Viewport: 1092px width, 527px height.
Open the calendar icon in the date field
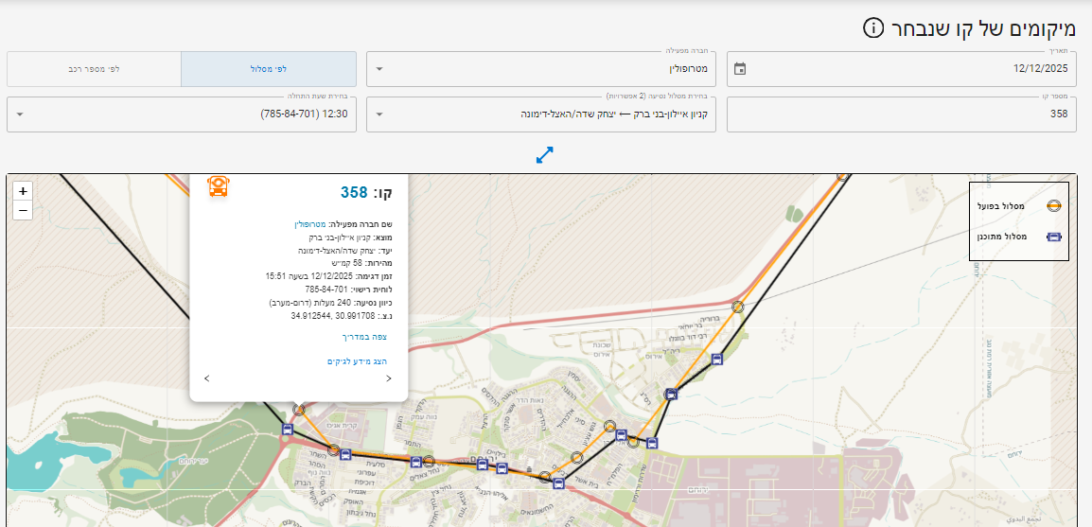pyautogui.click(x=740, y=69)
